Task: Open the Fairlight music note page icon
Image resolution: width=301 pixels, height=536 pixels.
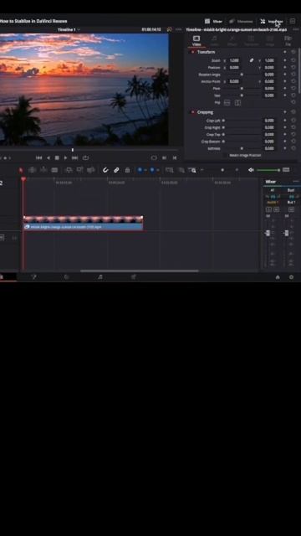Action: click(100, 277)
